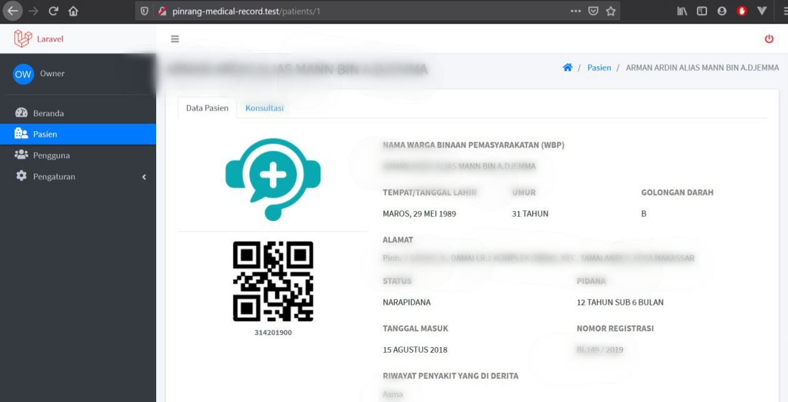The height and width of the screenshot is (402, 788).
Task: Click the Laravel brand link
Action: [50, 39]
